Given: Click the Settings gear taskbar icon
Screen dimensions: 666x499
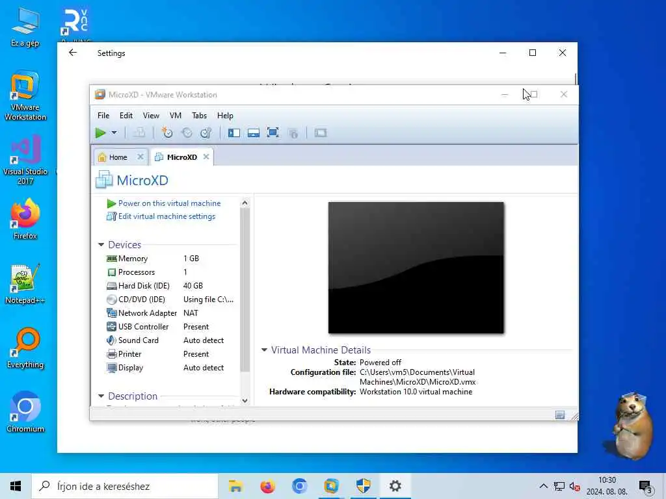Looking at the screenshot, I should (x=395, y=486).
